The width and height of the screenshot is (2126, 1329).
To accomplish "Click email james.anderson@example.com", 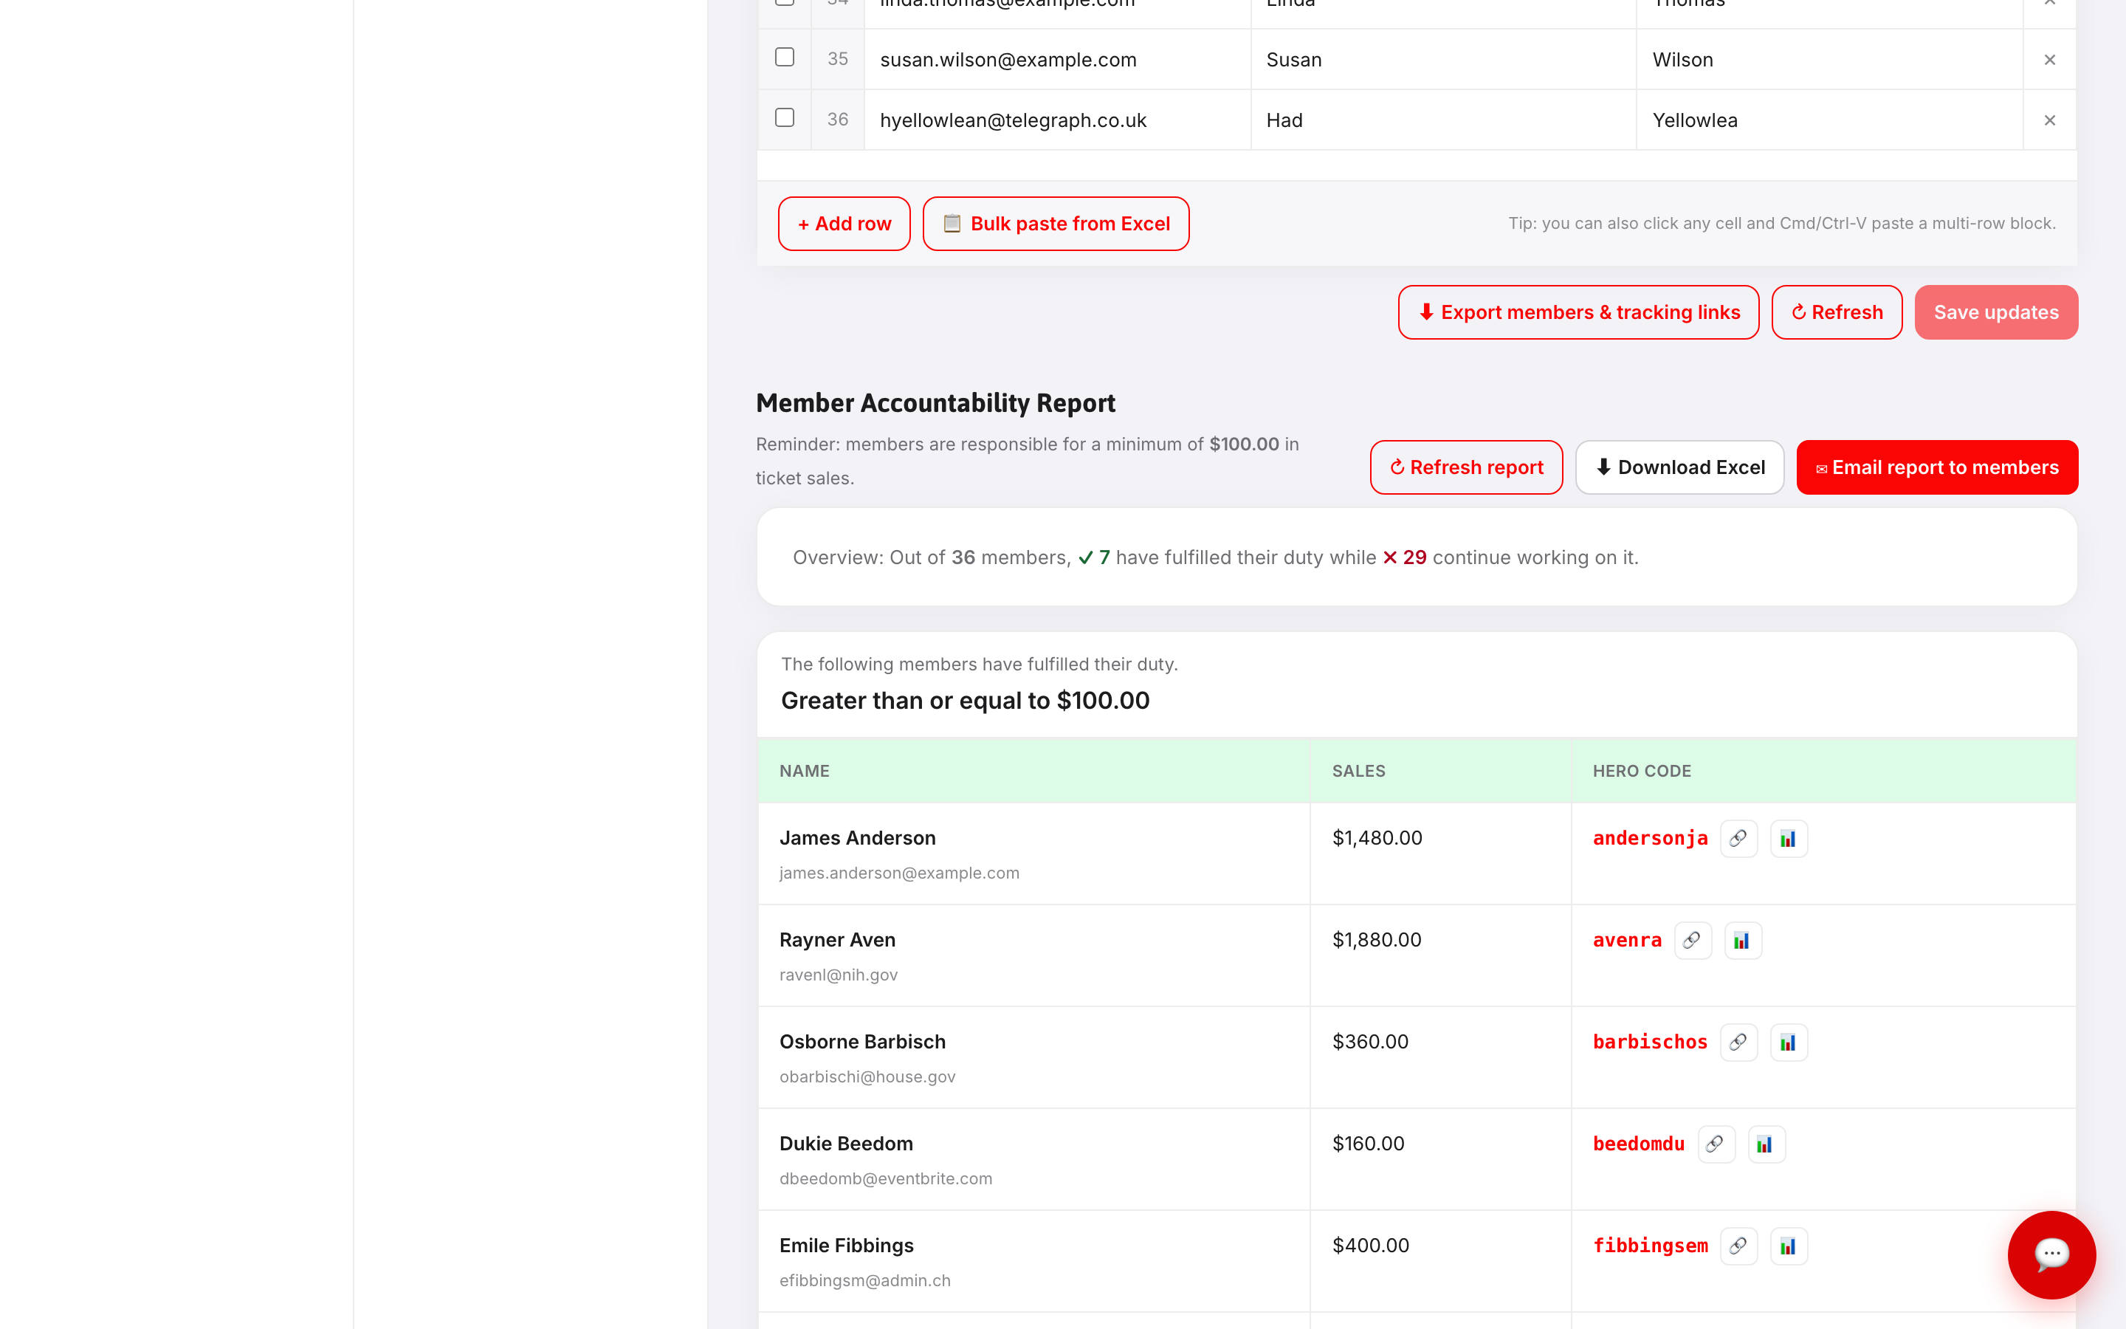I will click(x=898, y=873).
